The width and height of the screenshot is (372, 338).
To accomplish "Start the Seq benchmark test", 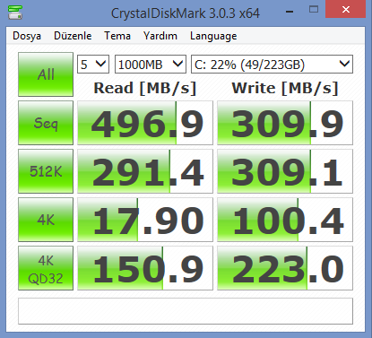I will [46, 123].
